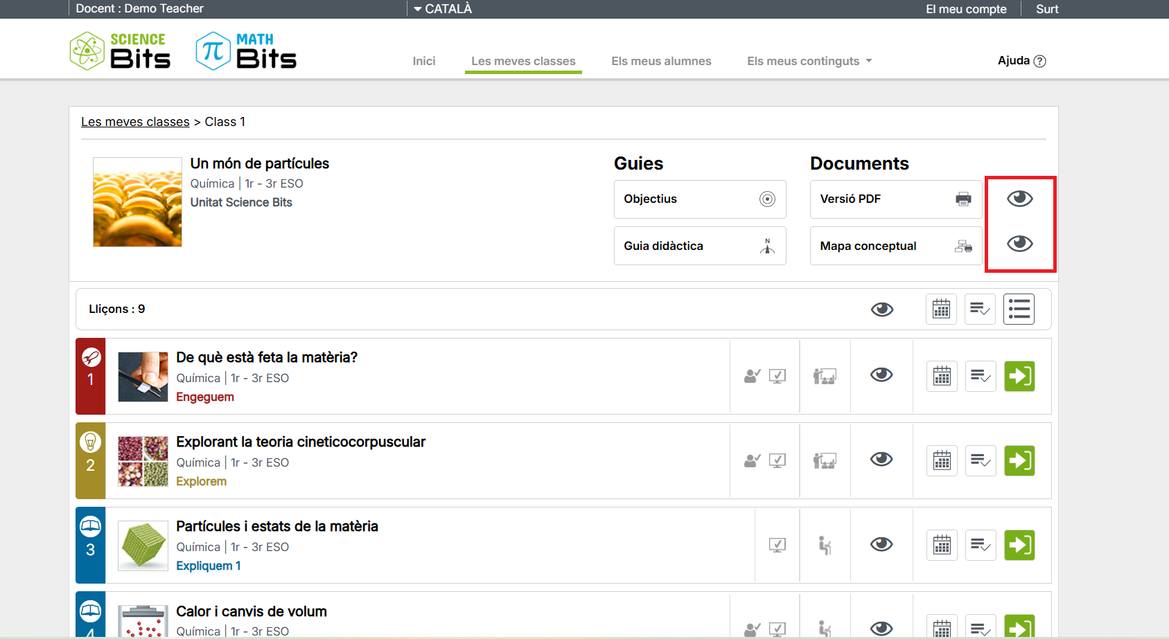Image resolution: width=1169 pixels, height=639 pixels.
Task: Click Les meves classes breadcrumb link
Action: pos(135,122)
